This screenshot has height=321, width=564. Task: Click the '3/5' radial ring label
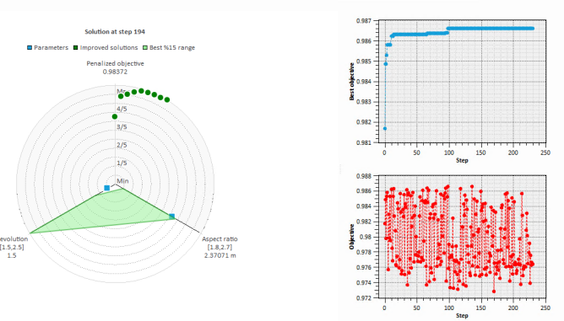(x=122, y=126)
